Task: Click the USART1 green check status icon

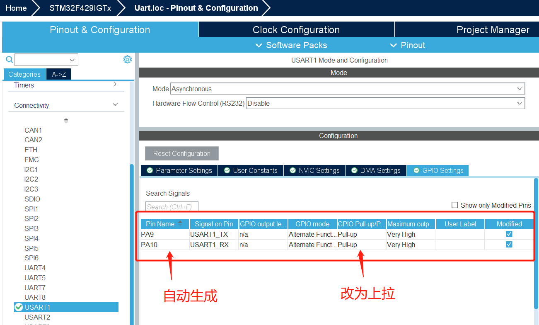Action: pyautogui.click(x=19, y=307)
